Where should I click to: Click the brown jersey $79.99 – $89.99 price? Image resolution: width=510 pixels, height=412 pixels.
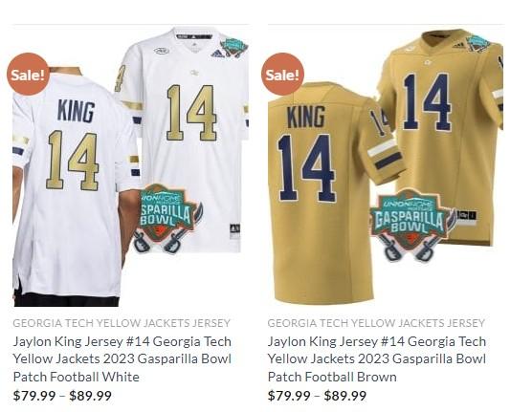point(317,396)
